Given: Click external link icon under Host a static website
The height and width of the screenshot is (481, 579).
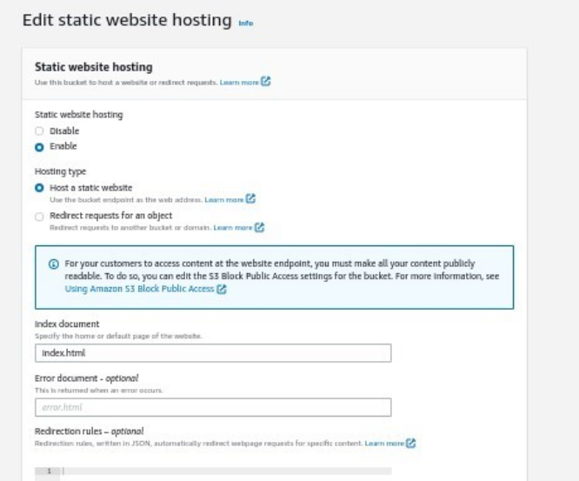Looking at the screenshot, I should coord(250,198).
